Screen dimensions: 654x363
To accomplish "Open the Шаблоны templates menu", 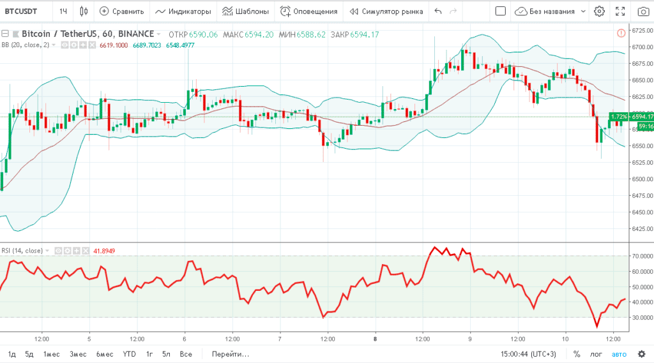I will (246, 11).
